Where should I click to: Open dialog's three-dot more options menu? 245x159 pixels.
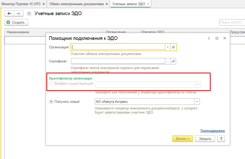209,38
